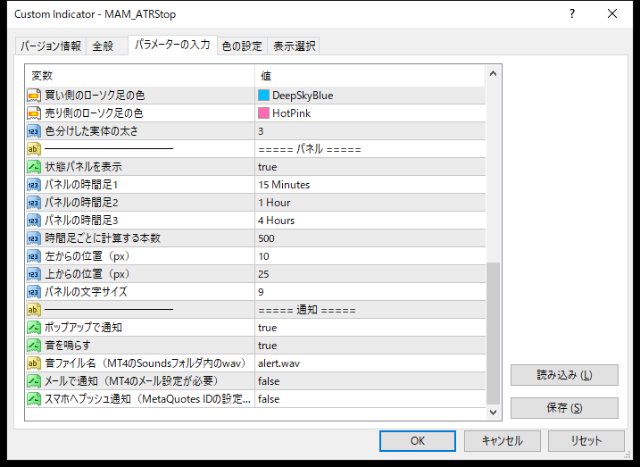Switch to the バージョン情報 tab
This screenshot has height=467, width=640.
pos(51,46)
